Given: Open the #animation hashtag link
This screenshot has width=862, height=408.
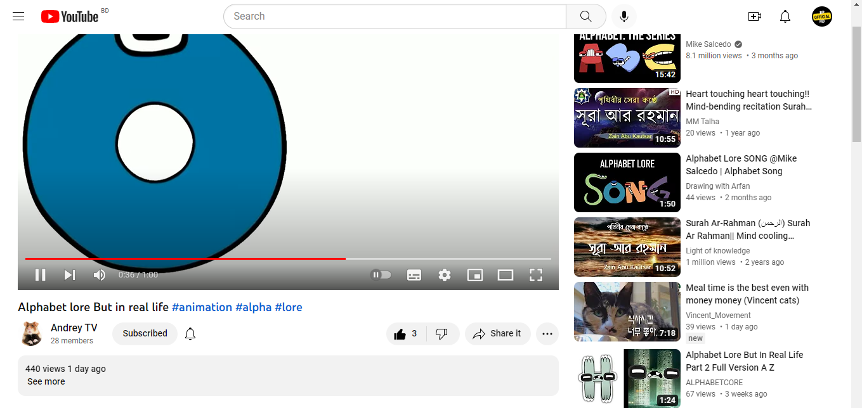Looking at the screenshot, I should point(202,307).
